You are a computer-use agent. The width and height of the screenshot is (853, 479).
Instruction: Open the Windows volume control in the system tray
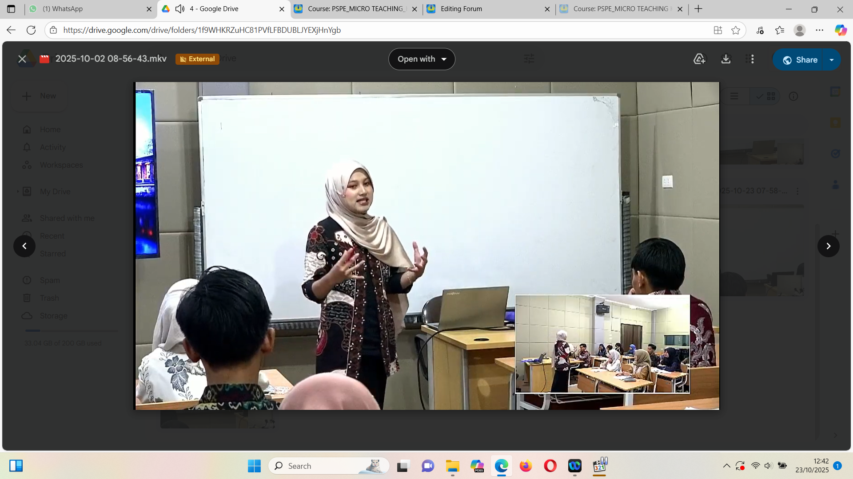[x=768, y=466]
